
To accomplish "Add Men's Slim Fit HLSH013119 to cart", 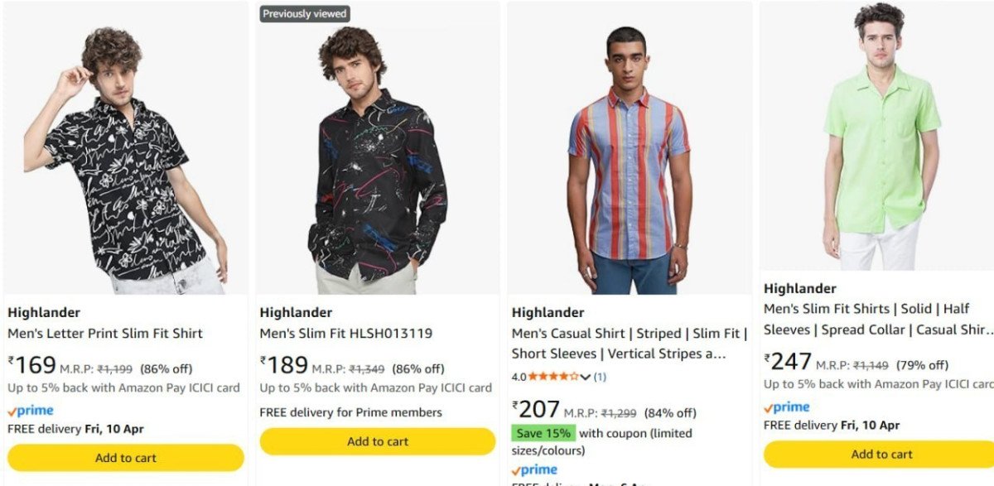I will [377, 441].
